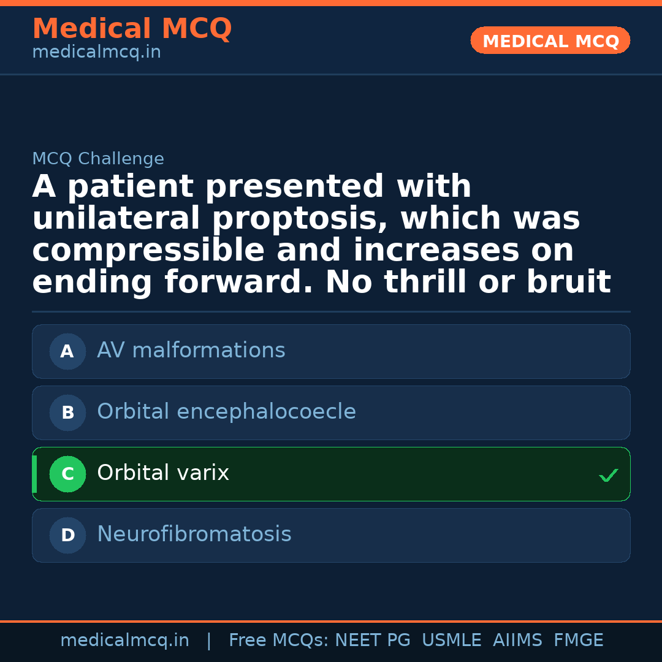
Task: Click the letter B circle icon
Action: (67, 413)
